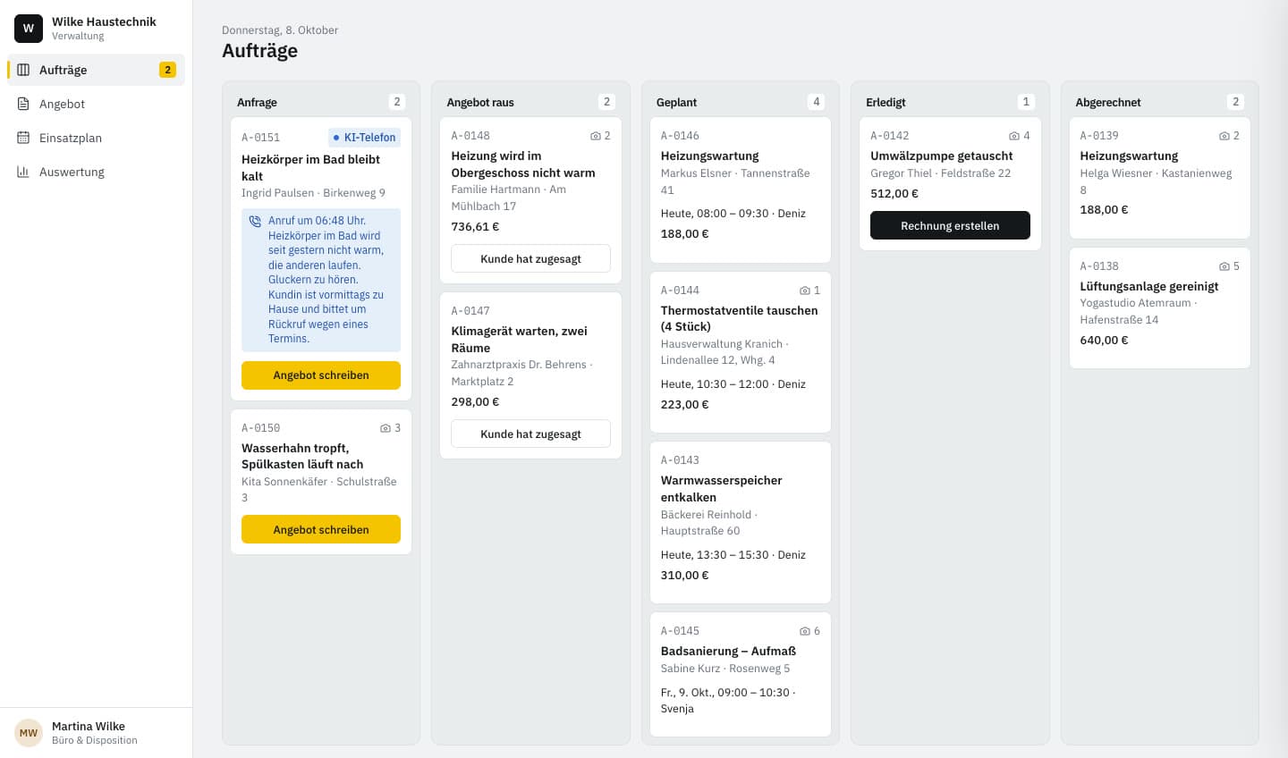Click the camera icon on card A-0142
Viewport: 1288px width, 758px height.
(1014, 136)
